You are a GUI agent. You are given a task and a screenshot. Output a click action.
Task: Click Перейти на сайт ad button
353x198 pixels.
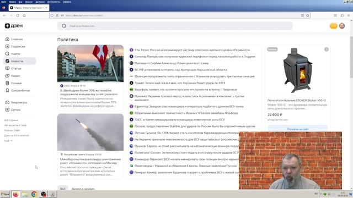tap(298, 129)
